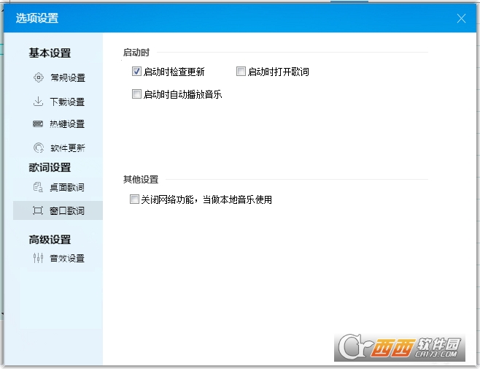Click the 其他设置 group label
The width and height of the screenshot is (480, 369).
point(141,180)
